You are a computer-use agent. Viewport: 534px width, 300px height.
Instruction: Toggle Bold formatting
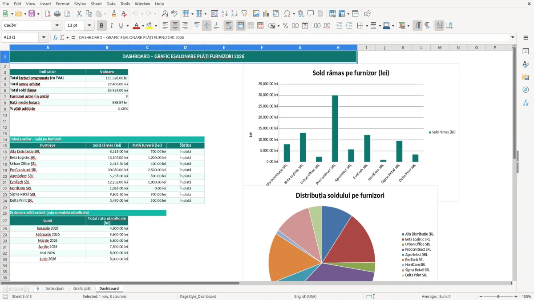pyautogui.click(x=102, y=26)
